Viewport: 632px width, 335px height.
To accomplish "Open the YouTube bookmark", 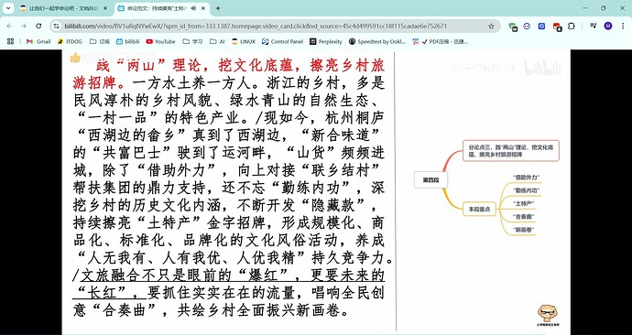I will click(x=160, y=41).
